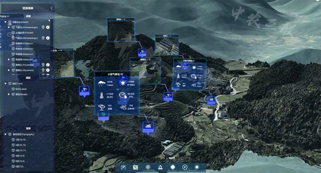Click the location pin for 摄像头-01(camera)
Image resolution: width=321 pixels, height=173 pixels.
[x=43, y=65]
